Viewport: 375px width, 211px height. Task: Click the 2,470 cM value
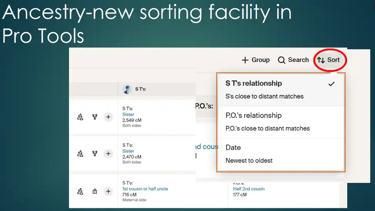[132, 157]
